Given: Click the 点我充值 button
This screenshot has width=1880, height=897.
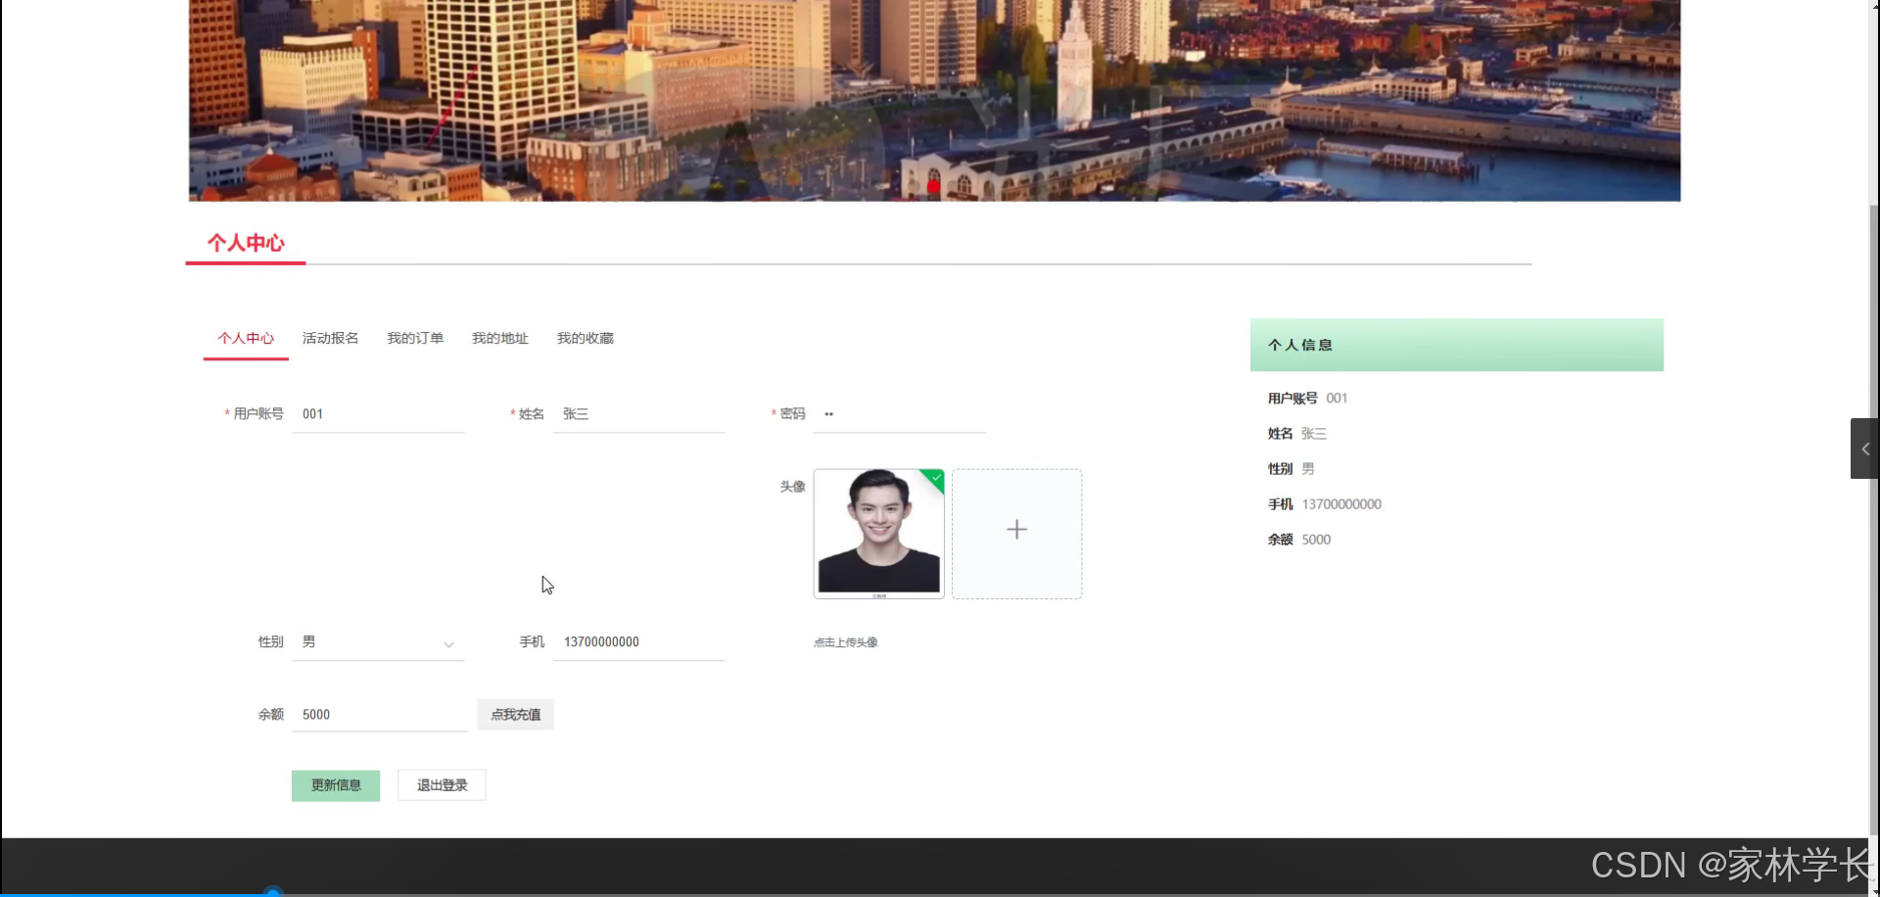Looking at the screenshot, I should coord(514,714).
